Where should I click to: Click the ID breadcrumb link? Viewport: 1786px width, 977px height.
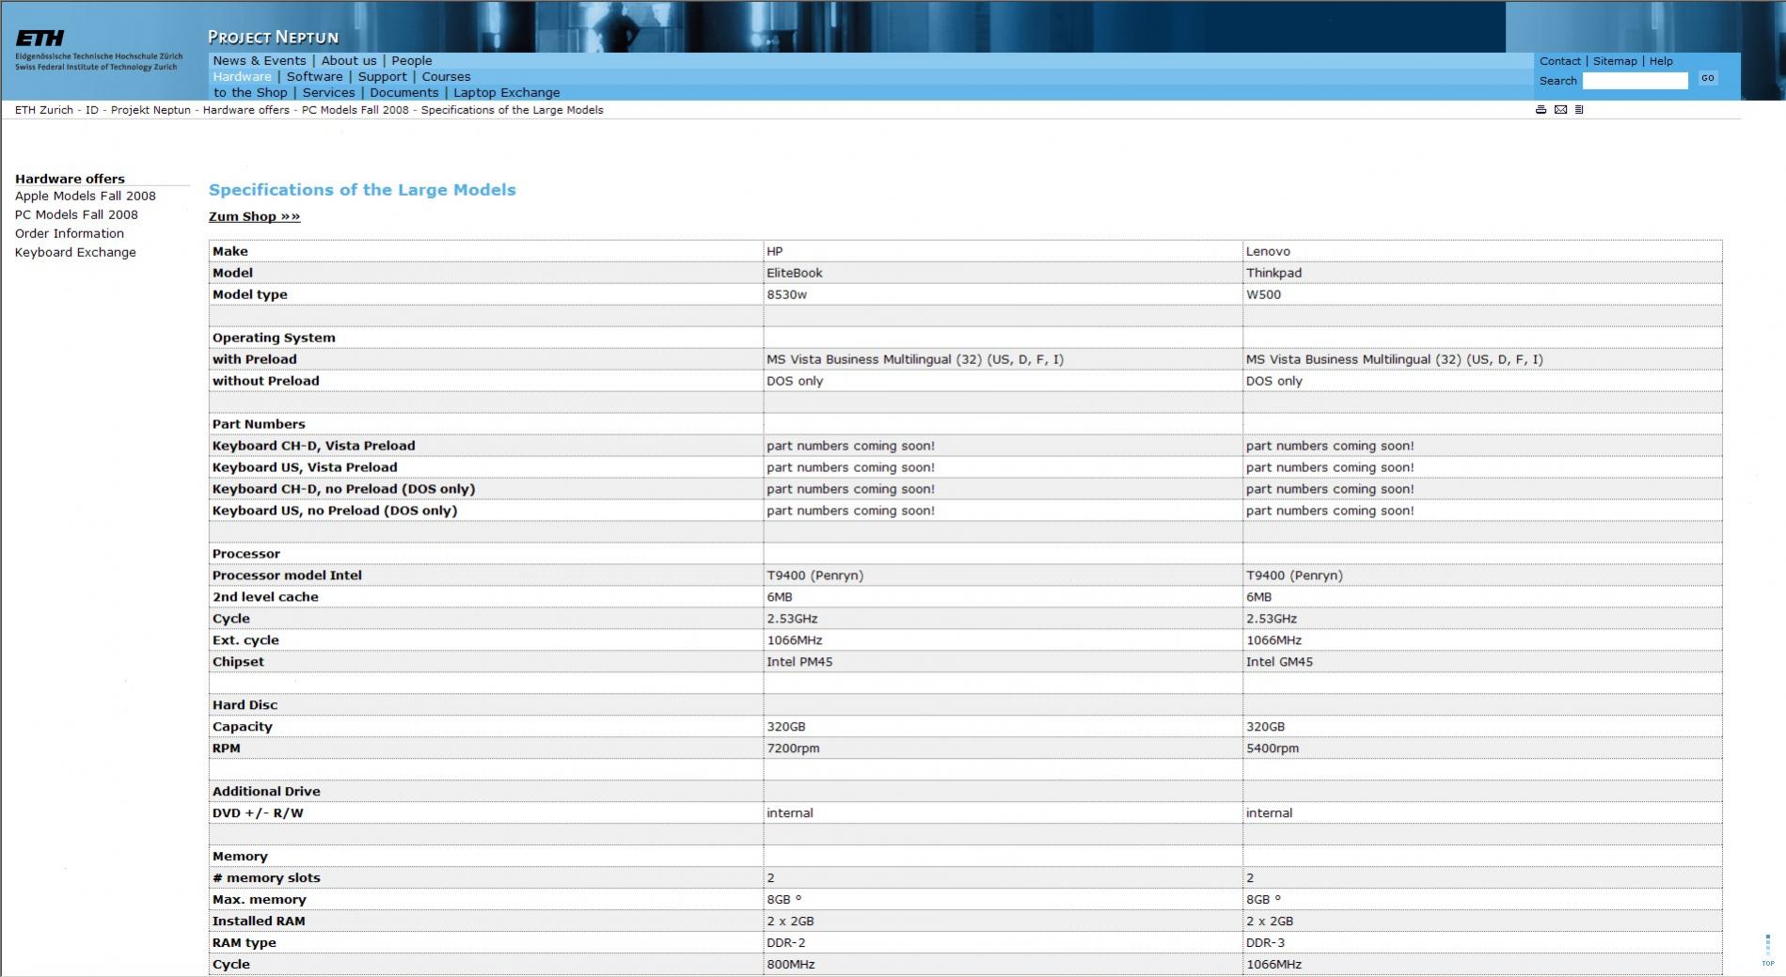coord(92,110)
